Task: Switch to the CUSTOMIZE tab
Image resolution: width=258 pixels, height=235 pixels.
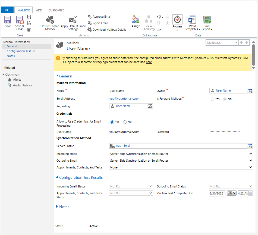Action: click(56, 10)
